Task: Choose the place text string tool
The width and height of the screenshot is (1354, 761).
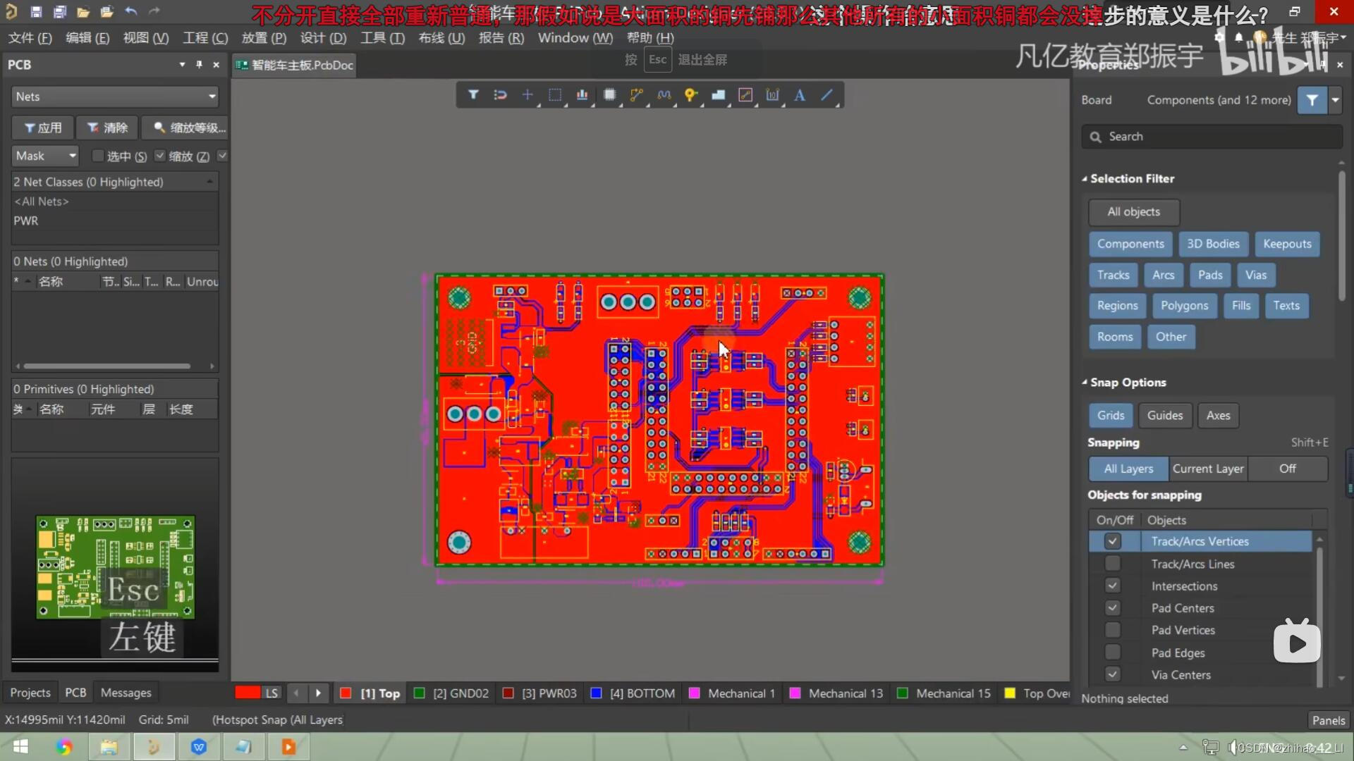Action: (798, 95)
